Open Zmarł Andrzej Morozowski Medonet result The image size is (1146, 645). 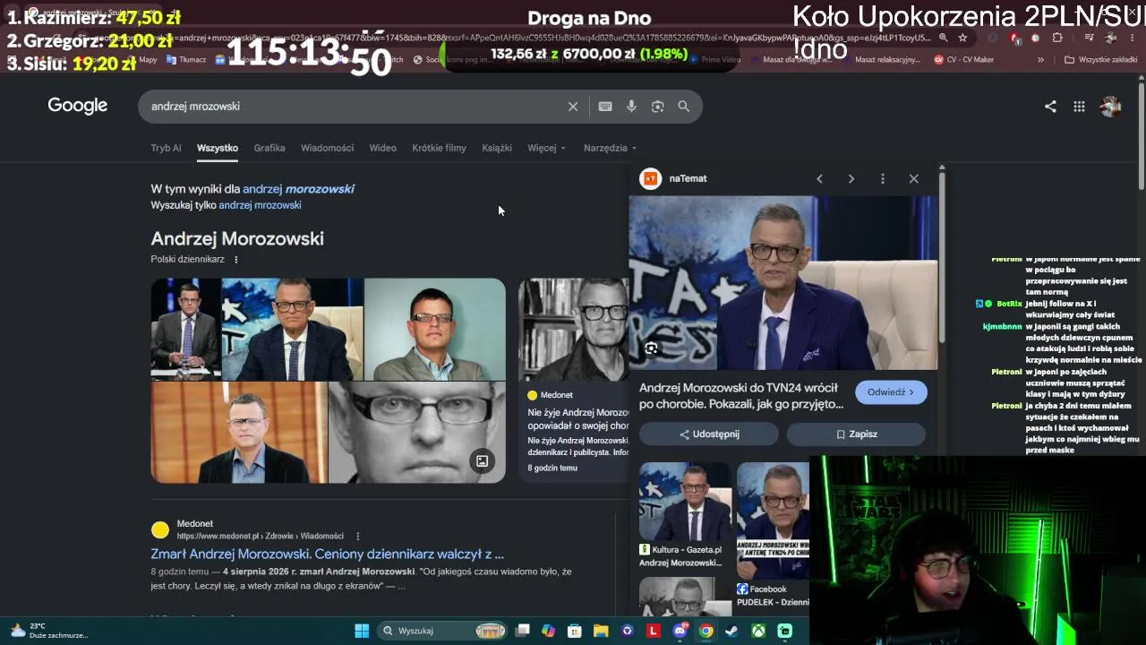tap(327, 555)
